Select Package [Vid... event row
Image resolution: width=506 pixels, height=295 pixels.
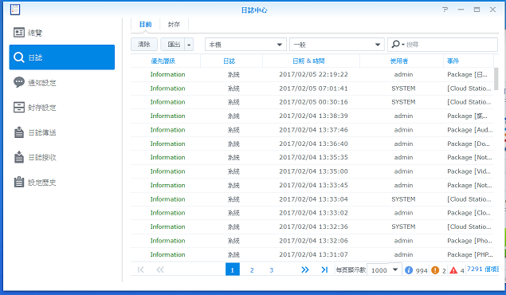click(x=312, y=171)
